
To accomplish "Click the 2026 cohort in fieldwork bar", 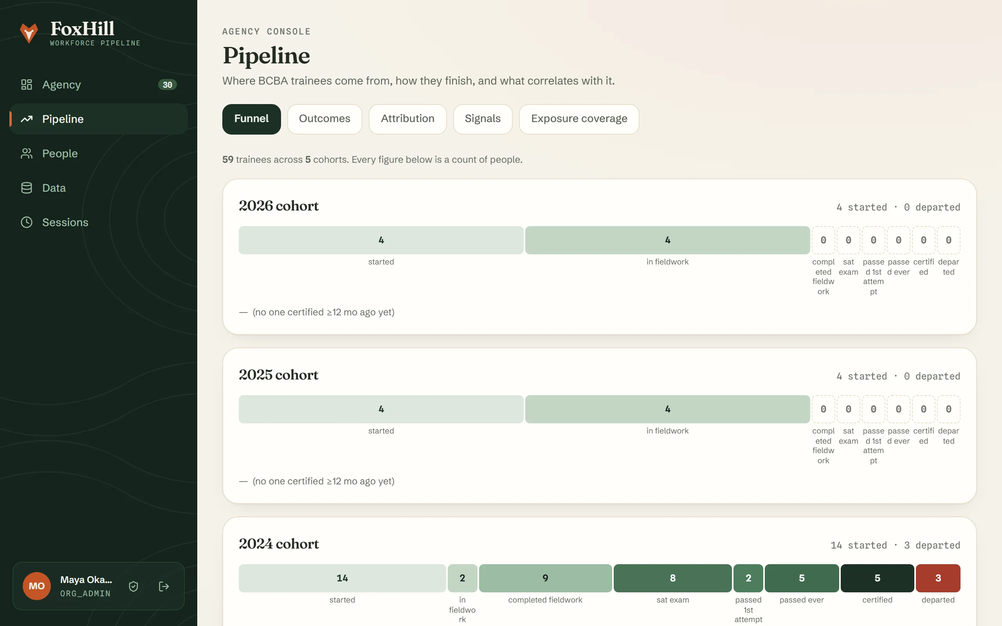I will coord(667,240).
